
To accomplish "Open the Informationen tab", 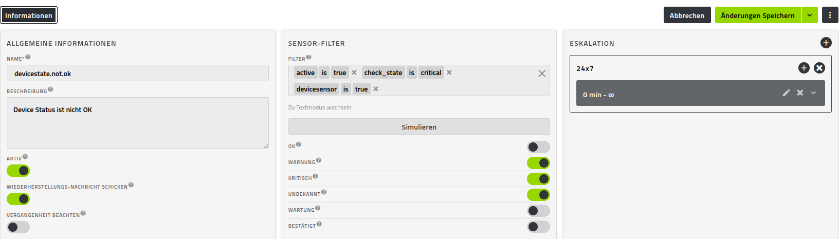I will (29, 15).
